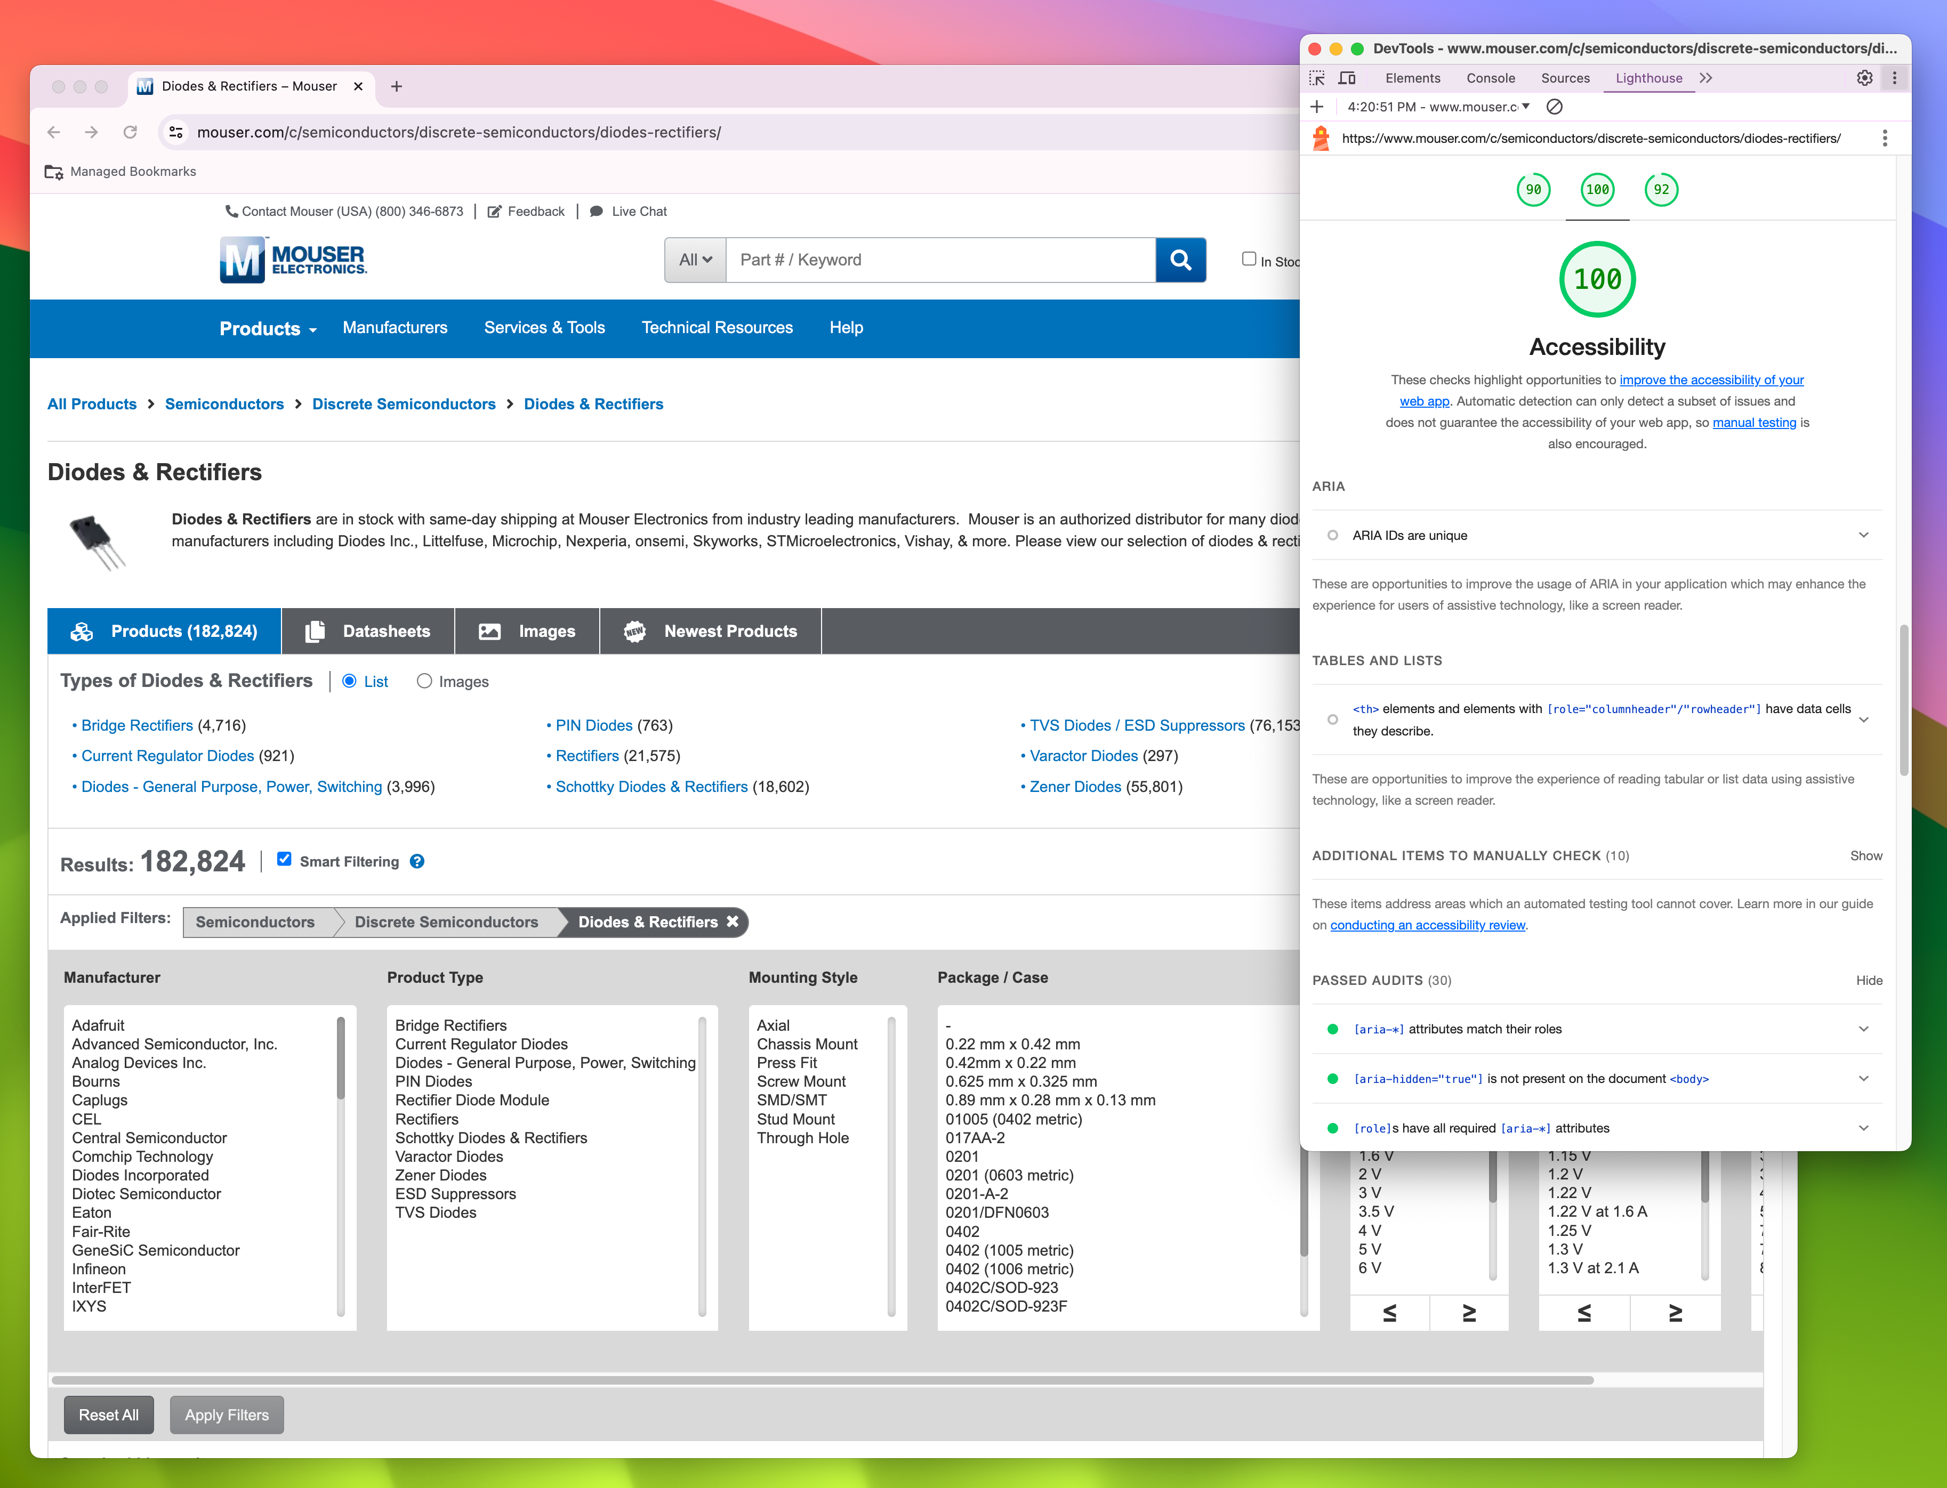This screenshot has width=1947, height=1488.
Task: Click the inspect element picker icon in DevTools
Action: 1317,78
